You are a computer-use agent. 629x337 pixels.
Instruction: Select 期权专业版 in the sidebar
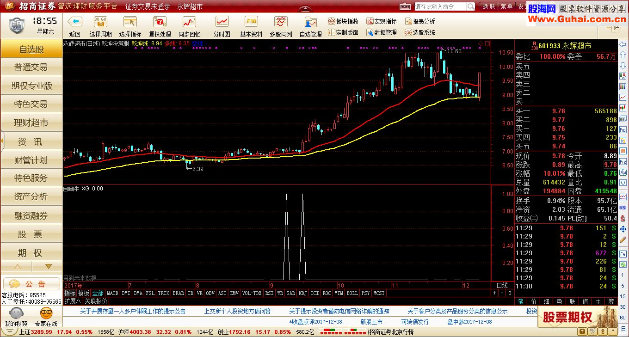coord(31,86)
